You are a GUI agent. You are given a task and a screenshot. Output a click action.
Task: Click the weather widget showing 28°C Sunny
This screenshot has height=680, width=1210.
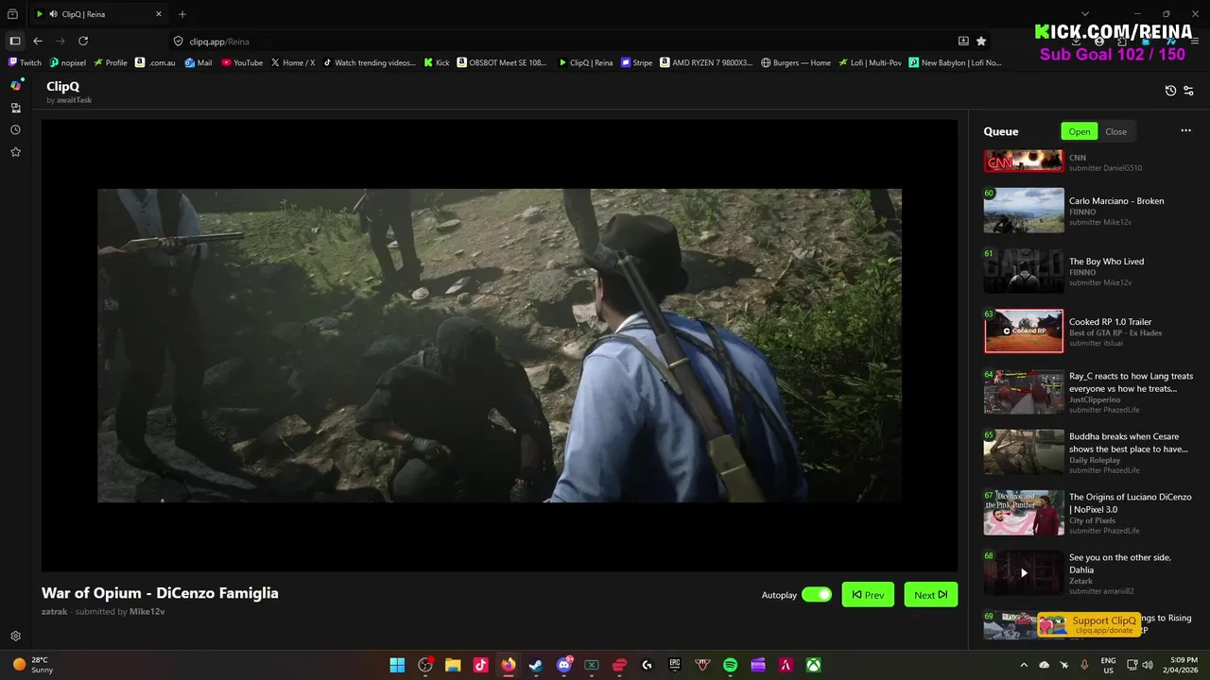(33, 665)
